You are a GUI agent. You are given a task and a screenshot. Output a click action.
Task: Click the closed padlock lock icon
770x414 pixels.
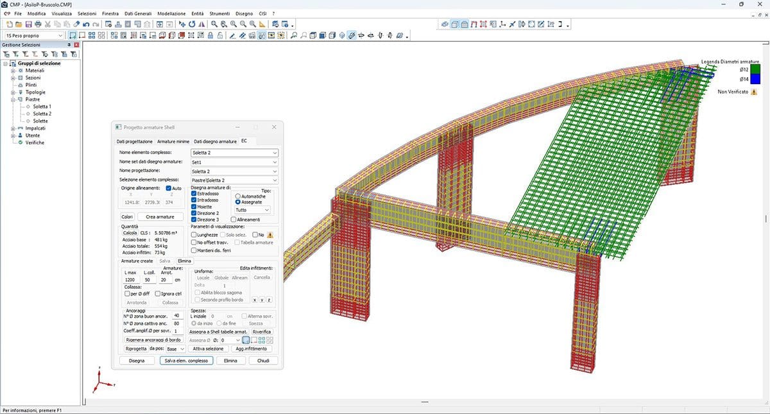point(210,35)
